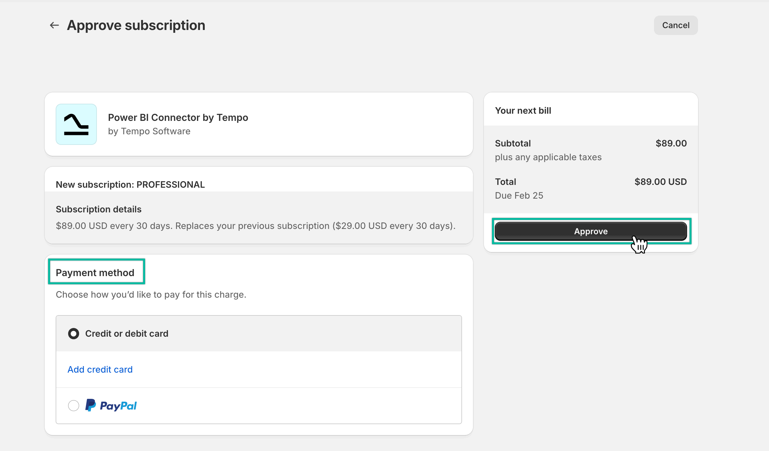Click Approve to confirm subscription
This screenshot has height=451, width=769.
tap(591, 231)
